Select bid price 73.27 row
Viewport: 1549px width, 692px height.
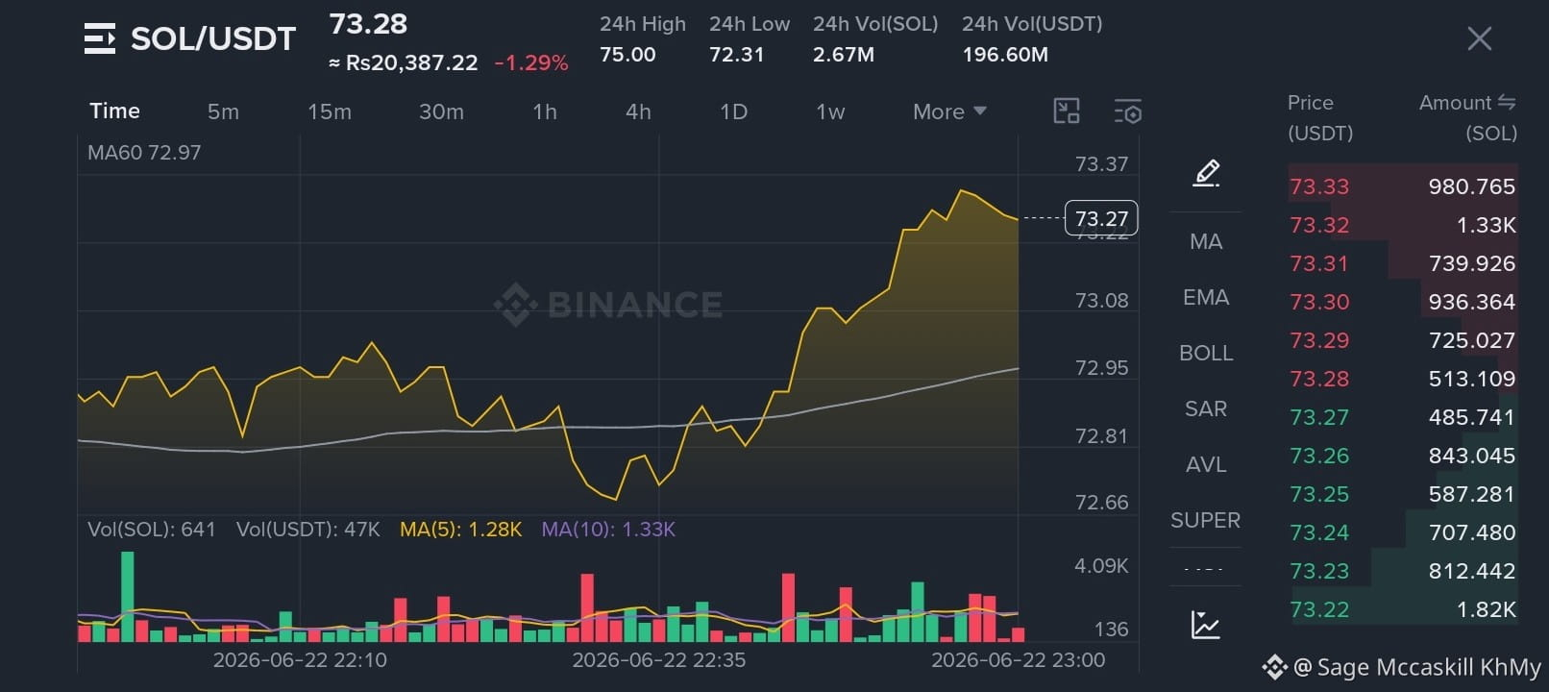tap(1403, 417)
